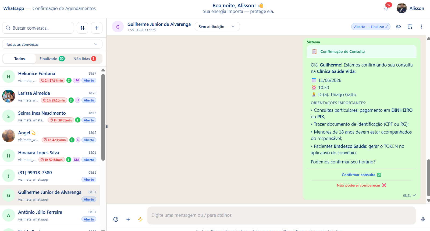Viewport: 430px width, 231px height.
Task: Record audio with the microphone icon
Action: (423, 219)
